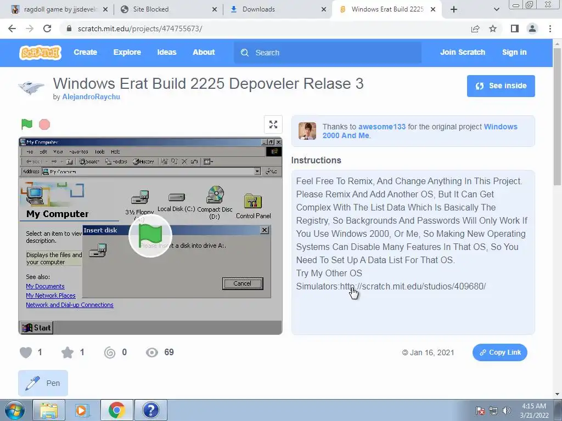562x421 pixels.
Task: Open Windows Explorer from the taskbar
Action: coord(49,410)
